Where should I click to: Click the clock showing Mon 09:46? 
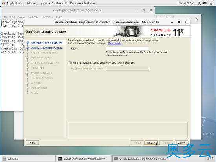pos(186,3)
